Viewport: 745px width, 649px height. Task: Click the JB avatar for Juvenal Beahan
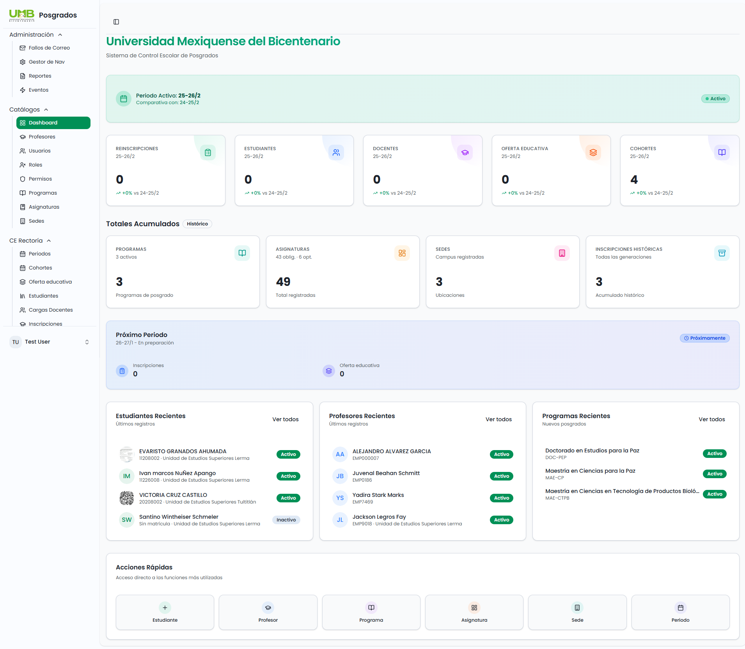click(x=340, y=476)
